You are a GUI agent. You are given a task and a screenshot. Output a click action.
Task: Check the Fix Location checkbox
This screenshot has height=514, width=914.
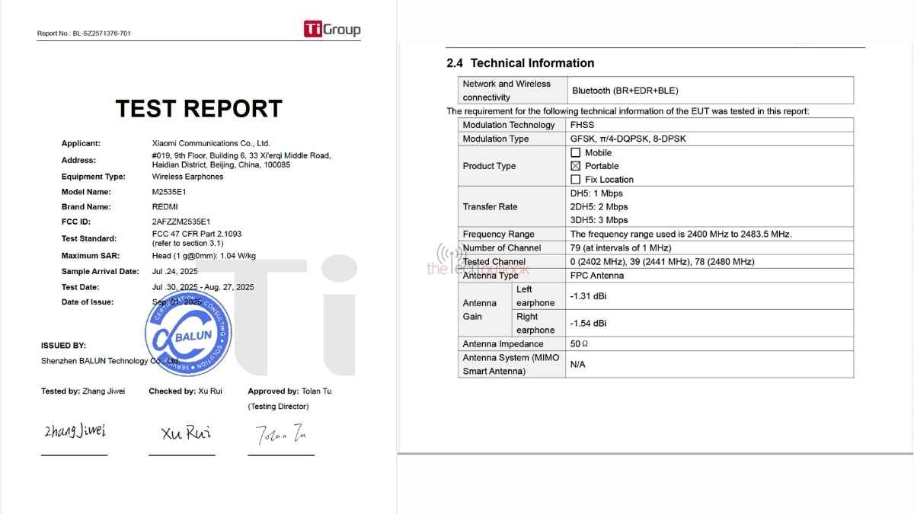pos(576,180)
